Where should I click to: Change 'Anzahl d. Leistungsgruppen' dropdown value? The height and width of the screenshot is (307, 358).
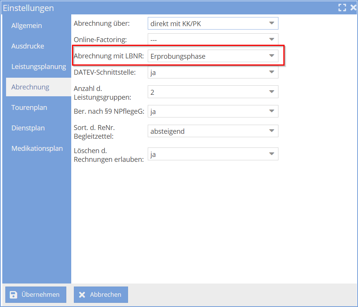[x=271, y=92]
